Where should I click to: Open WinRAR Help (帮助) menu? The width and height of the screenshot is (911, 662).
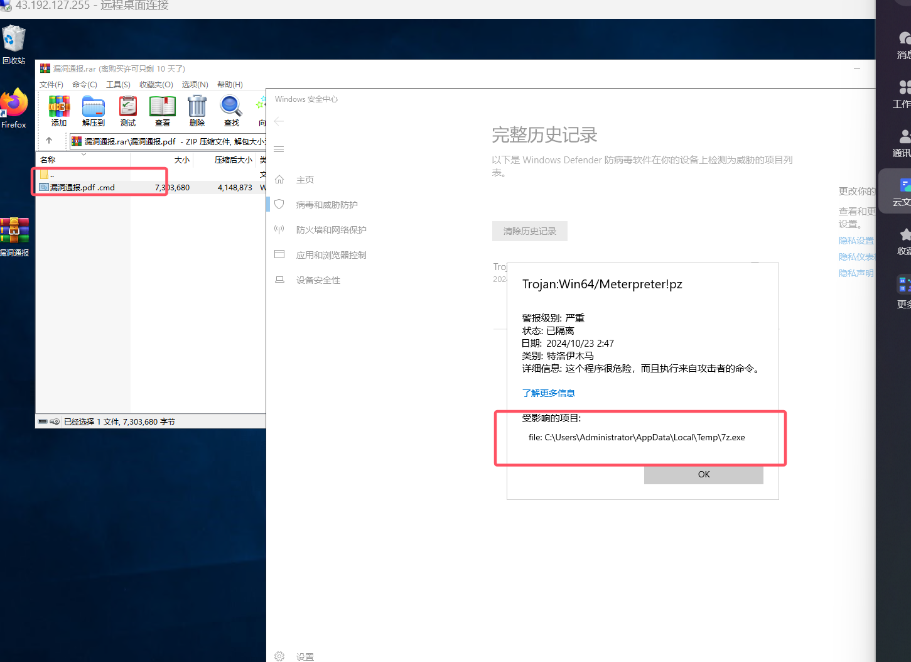pos(230,84)
